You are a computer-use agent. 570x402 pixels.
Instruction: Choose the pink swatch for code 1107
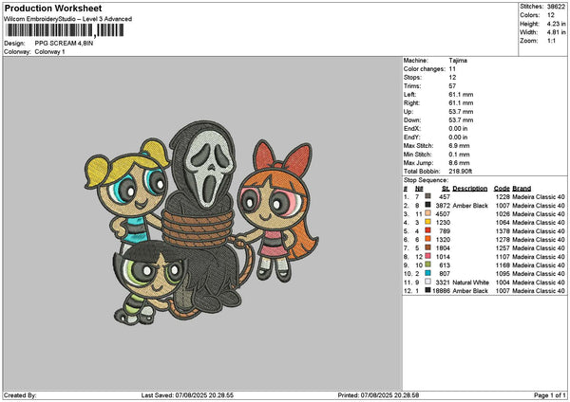pyautogui.click(x=428, y=256)
